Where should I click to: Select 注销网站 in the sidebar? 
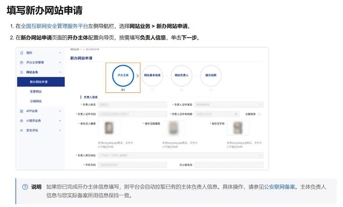click(36, 101)
